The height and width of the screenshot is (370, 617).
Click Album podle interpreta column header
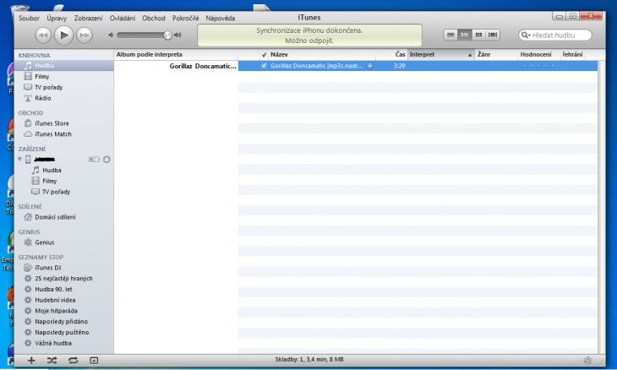(176, 55)
